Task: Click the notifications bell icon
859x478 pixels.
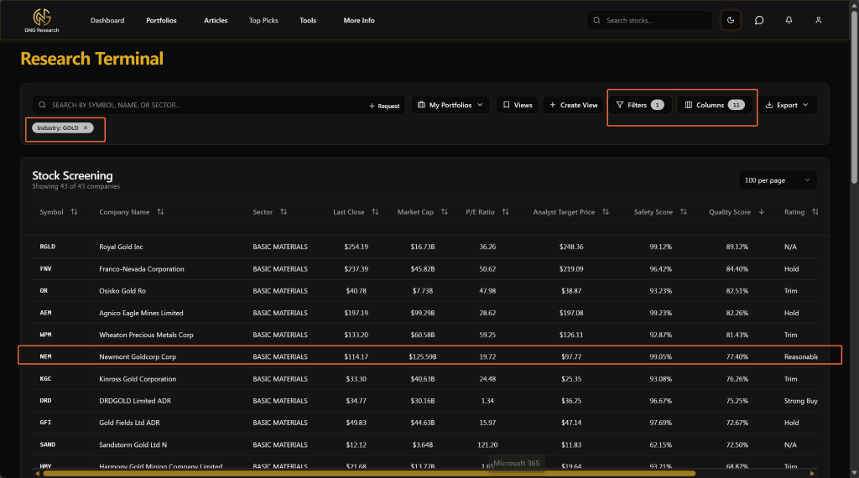Action: [x=789, y=20]
